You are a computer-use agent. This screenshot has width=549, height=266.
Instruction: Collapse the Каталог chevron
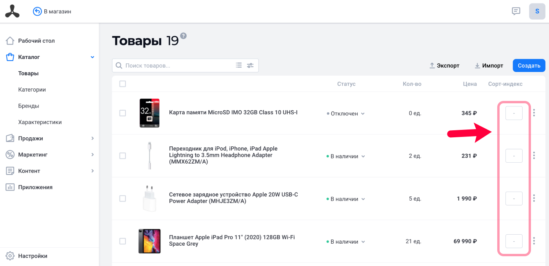tap(93, 57)
